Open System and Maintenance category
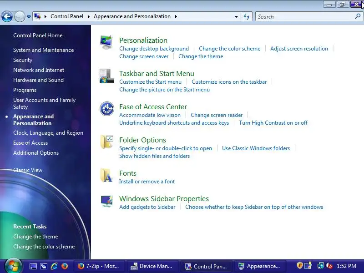 pos(43,50)
